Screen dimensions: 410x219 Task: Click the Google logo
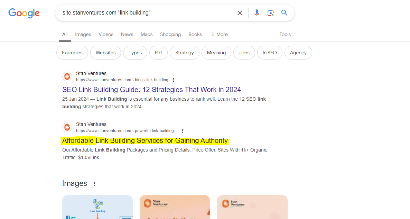pyautogui.click(x=24, y=13)
